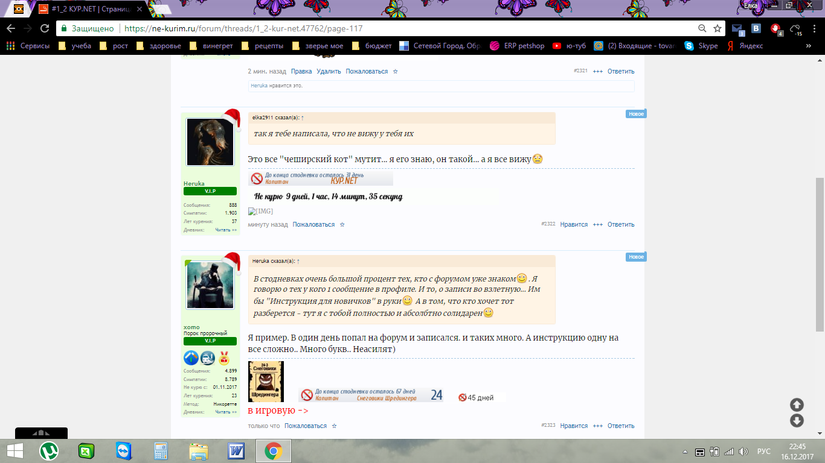This screenshot has height=463, width=825.
Task: Open the рецепты bookmark folder
Action: tap(263, 46)
